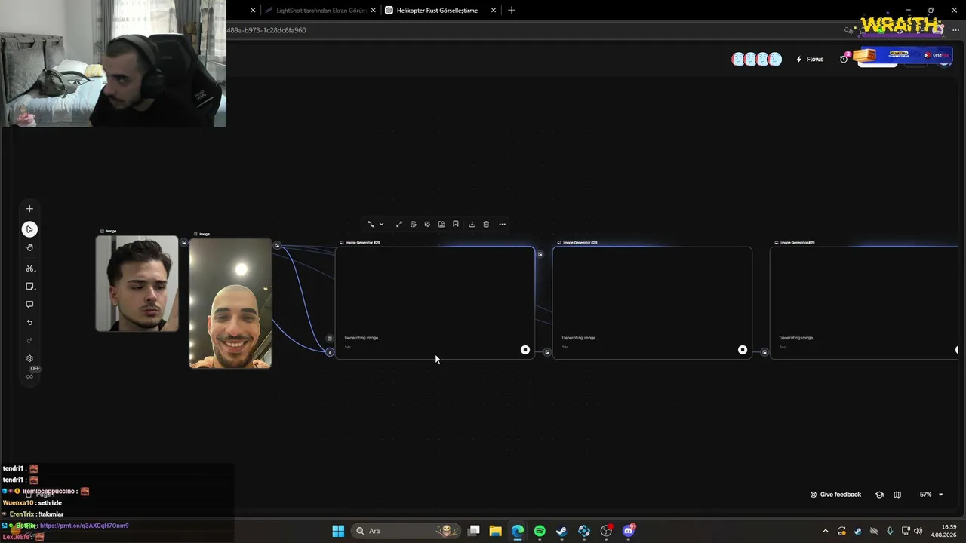The height and width of the screenshot is (543, 966).
Task: Undo the last canvas action
Action: tap(29, 323)
